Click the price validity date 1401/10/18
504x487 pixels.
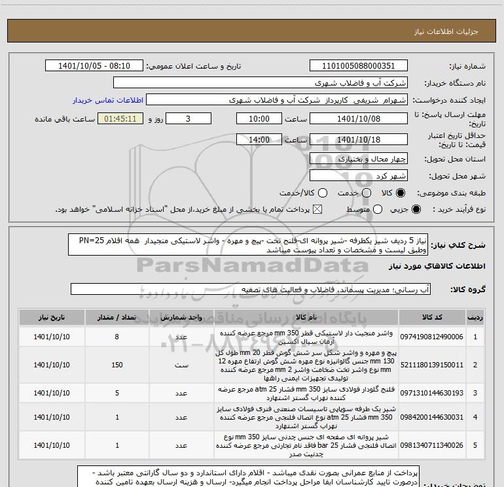pos(359,139)
